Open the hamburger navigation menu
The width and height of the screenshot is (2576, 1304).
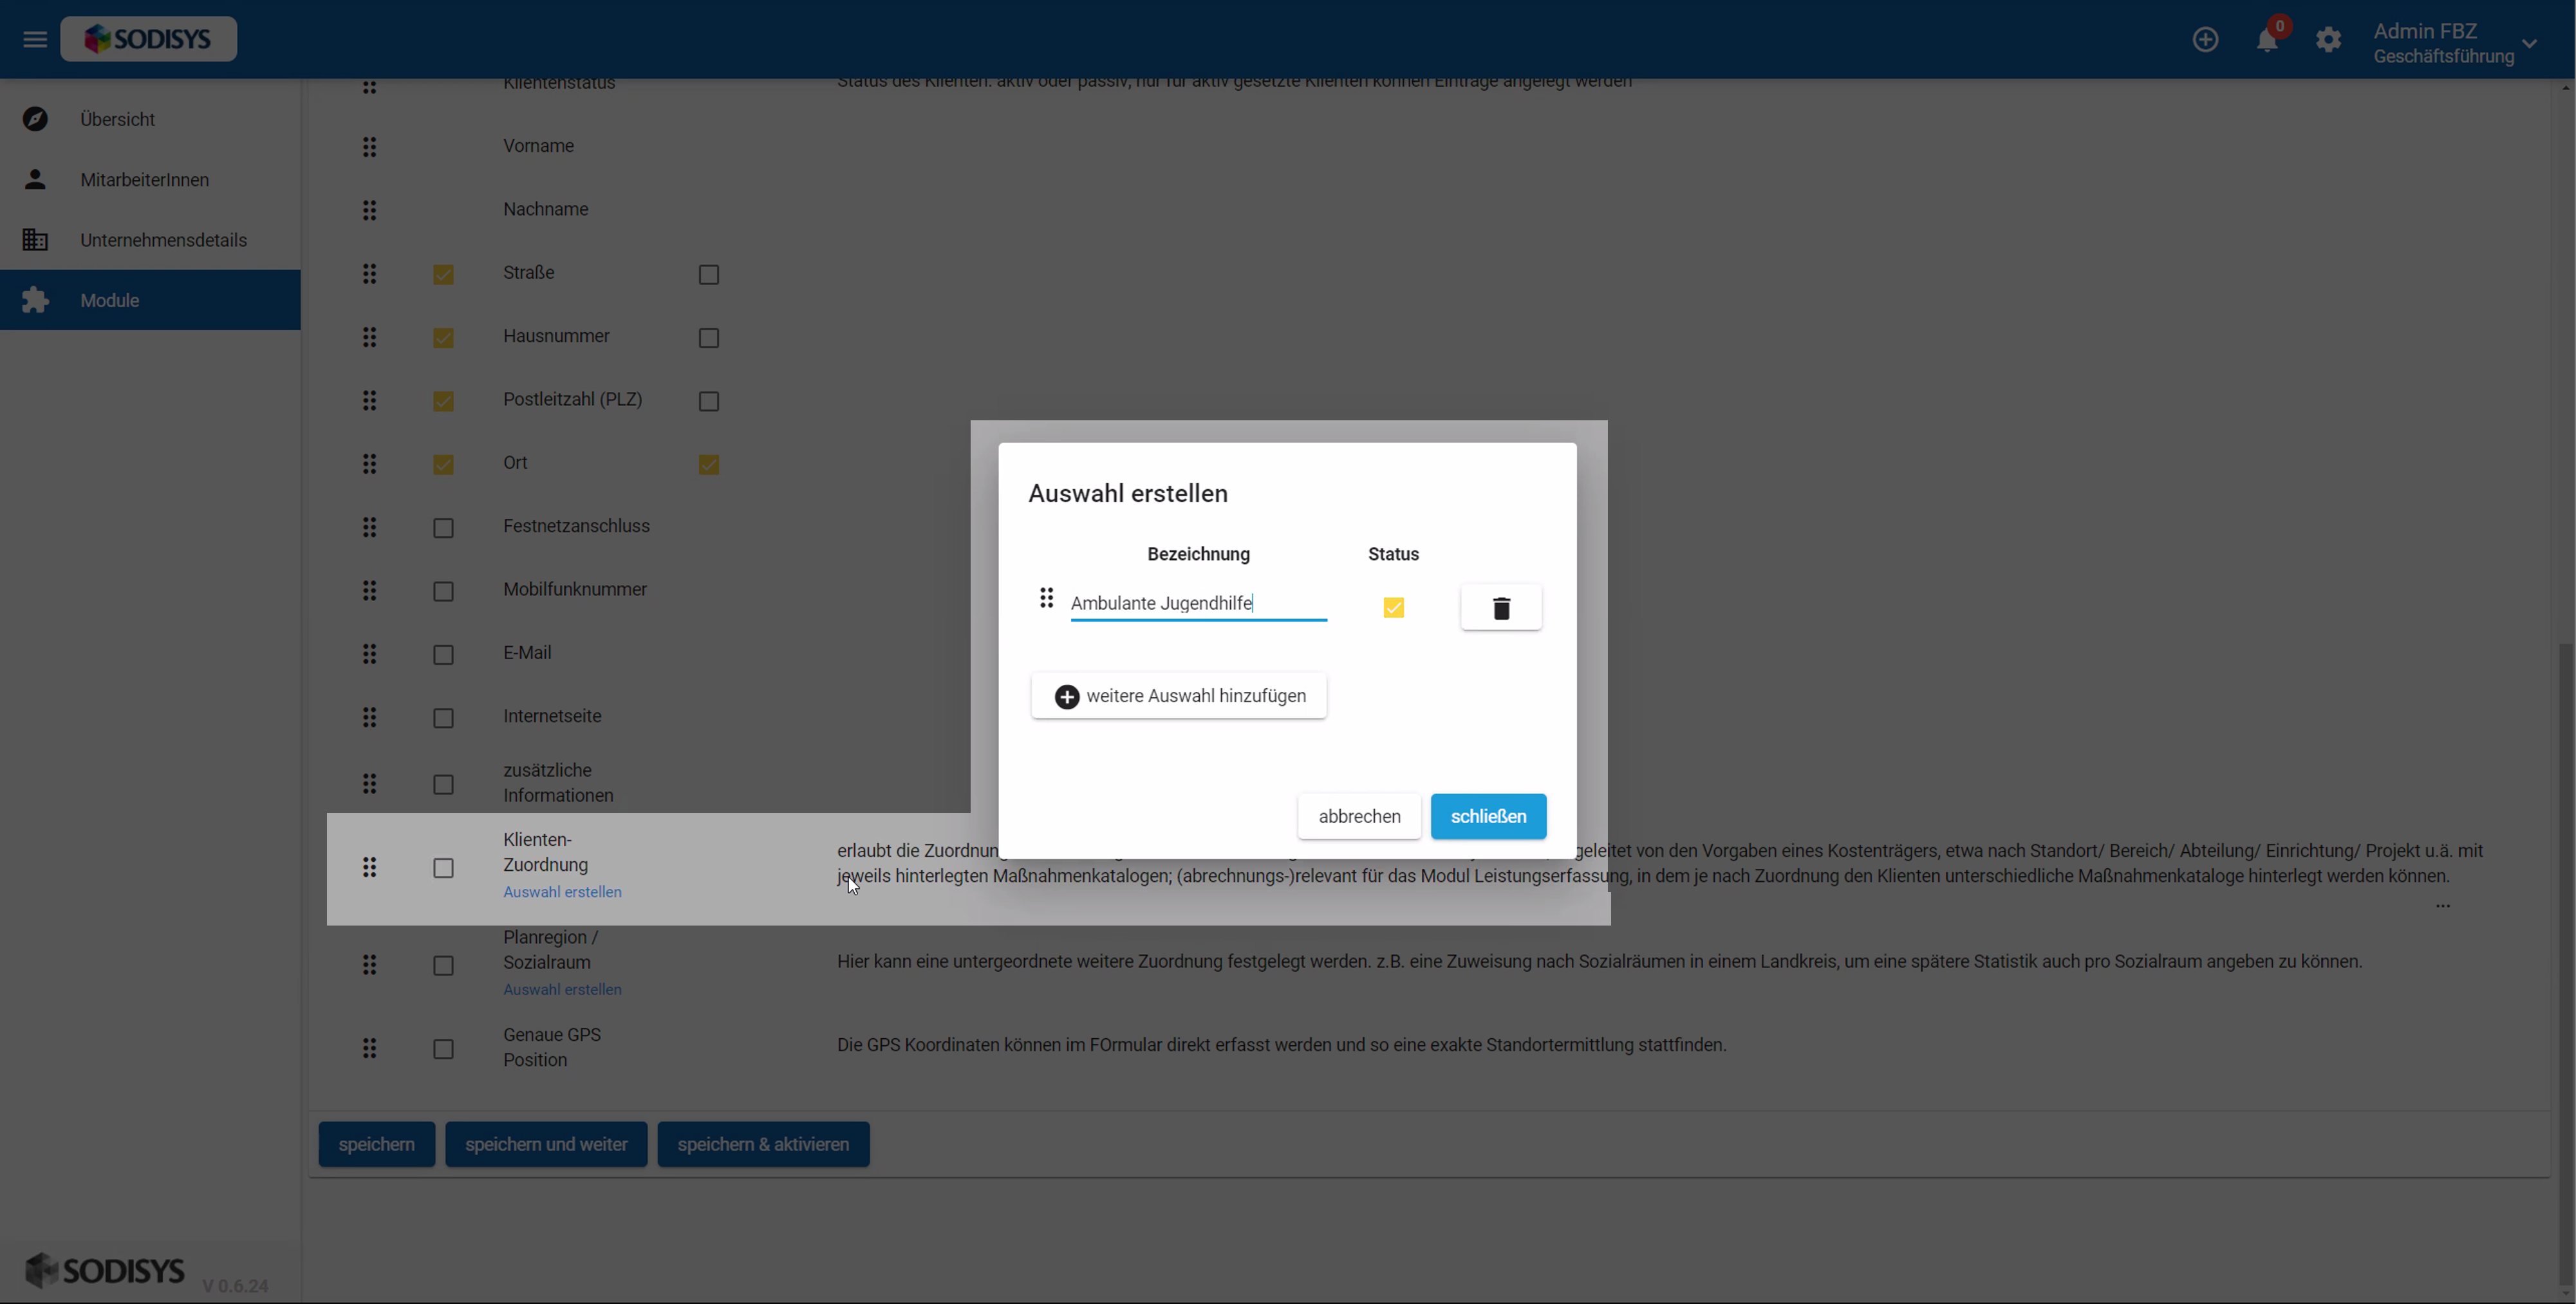(35, 39)
